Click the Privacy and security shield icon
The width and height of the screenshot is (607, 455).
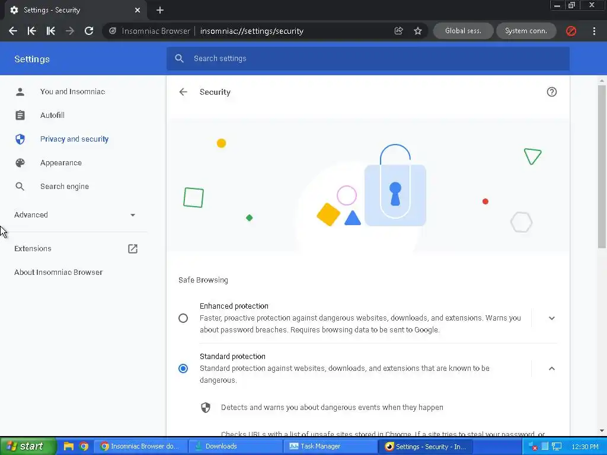[20, 139]
